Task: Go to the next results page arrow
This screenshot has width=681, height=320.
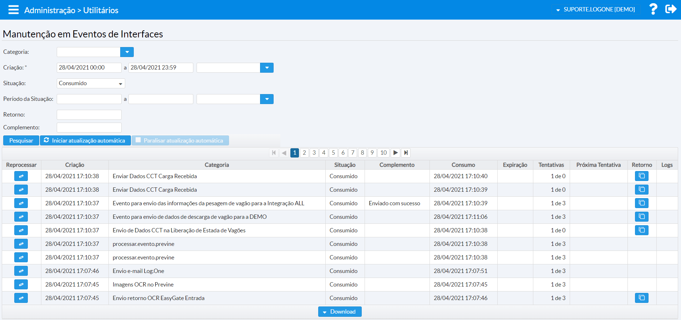Action: pos(395,153)
